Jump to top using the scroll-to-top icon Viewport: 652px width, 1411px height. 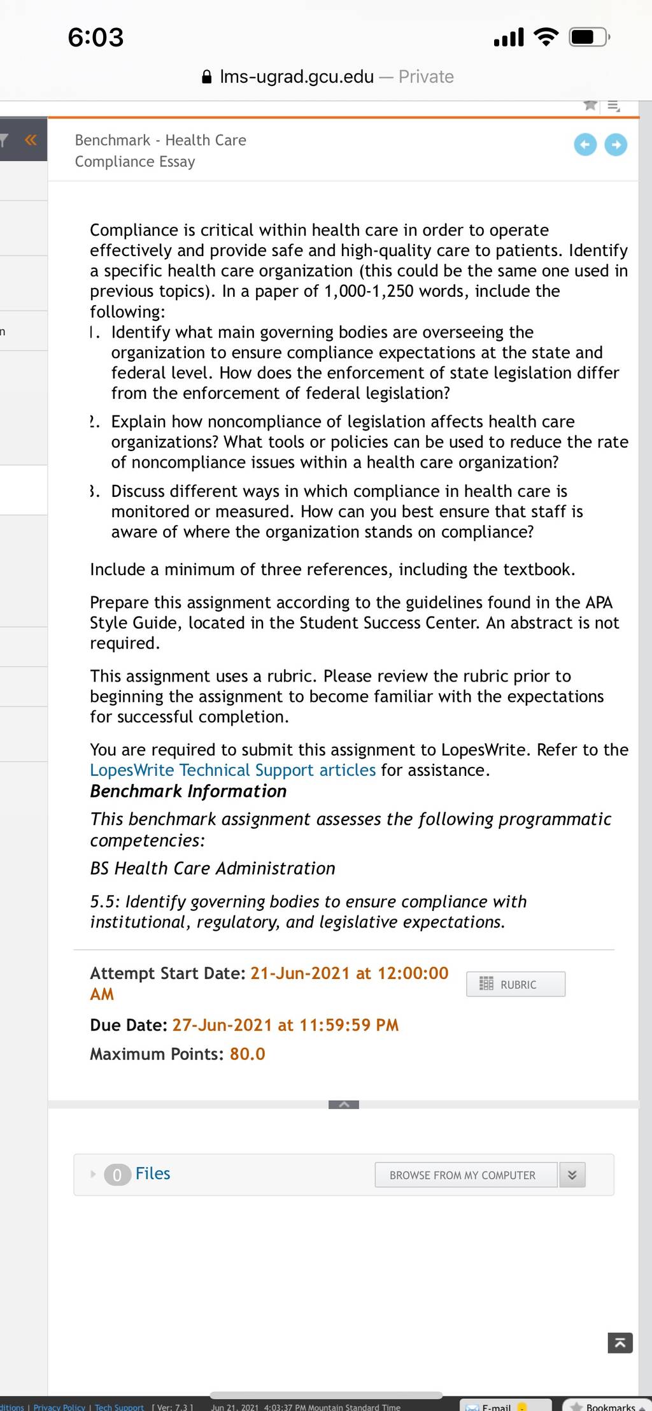pyautogui.click(x=620, y=1343)
